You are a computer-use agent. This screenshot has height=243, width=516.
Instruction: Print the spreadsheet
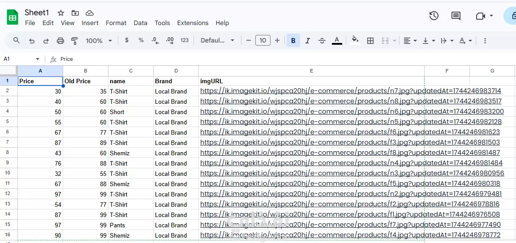(60, 41)
